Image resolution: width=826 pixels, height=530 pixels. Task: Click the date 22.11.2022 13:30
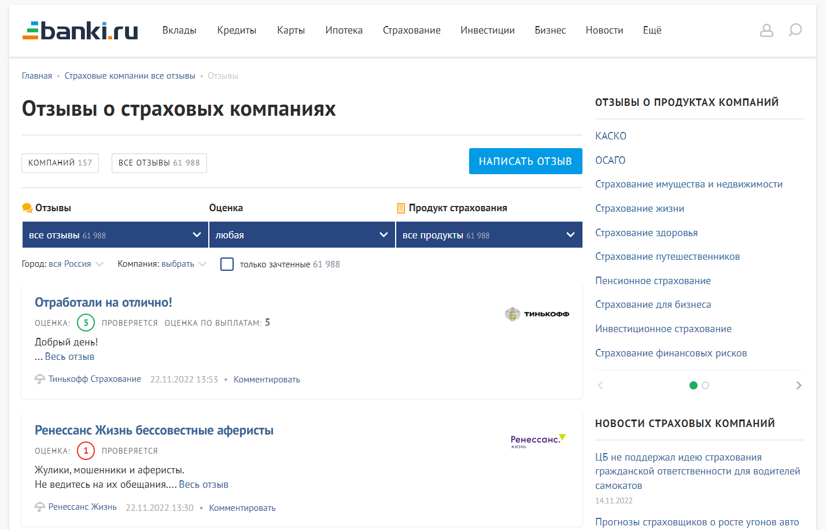point(160,508)
